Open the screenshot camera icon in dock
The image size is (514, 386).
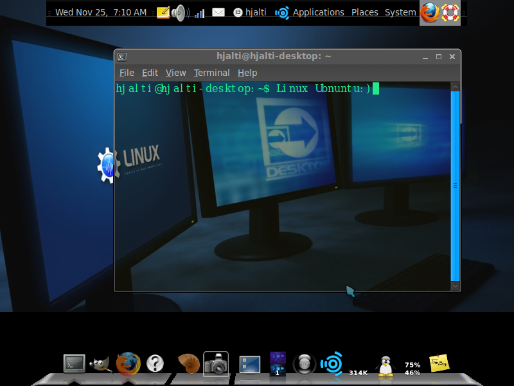tap(216, 364)
